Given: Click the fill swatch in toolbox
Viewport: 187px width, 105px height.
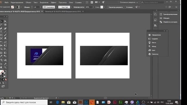Looking at the screenshot, I should (1, 72).
